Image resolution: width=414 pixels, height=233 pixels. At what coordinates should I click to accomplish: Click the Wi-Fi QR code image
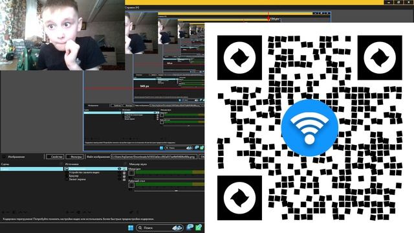(x=309, y=128)
